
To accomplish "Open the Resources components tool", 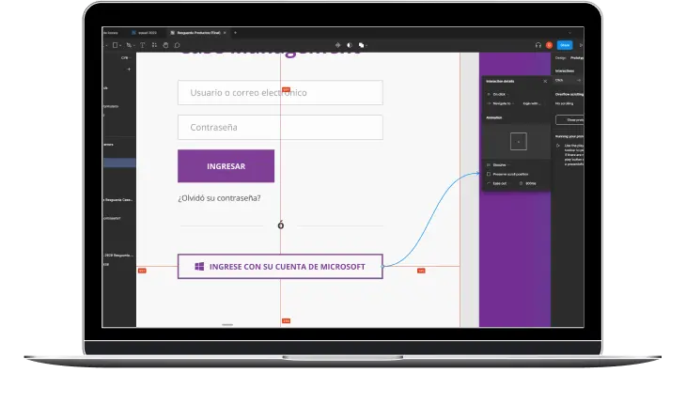I will pos(154,45).
